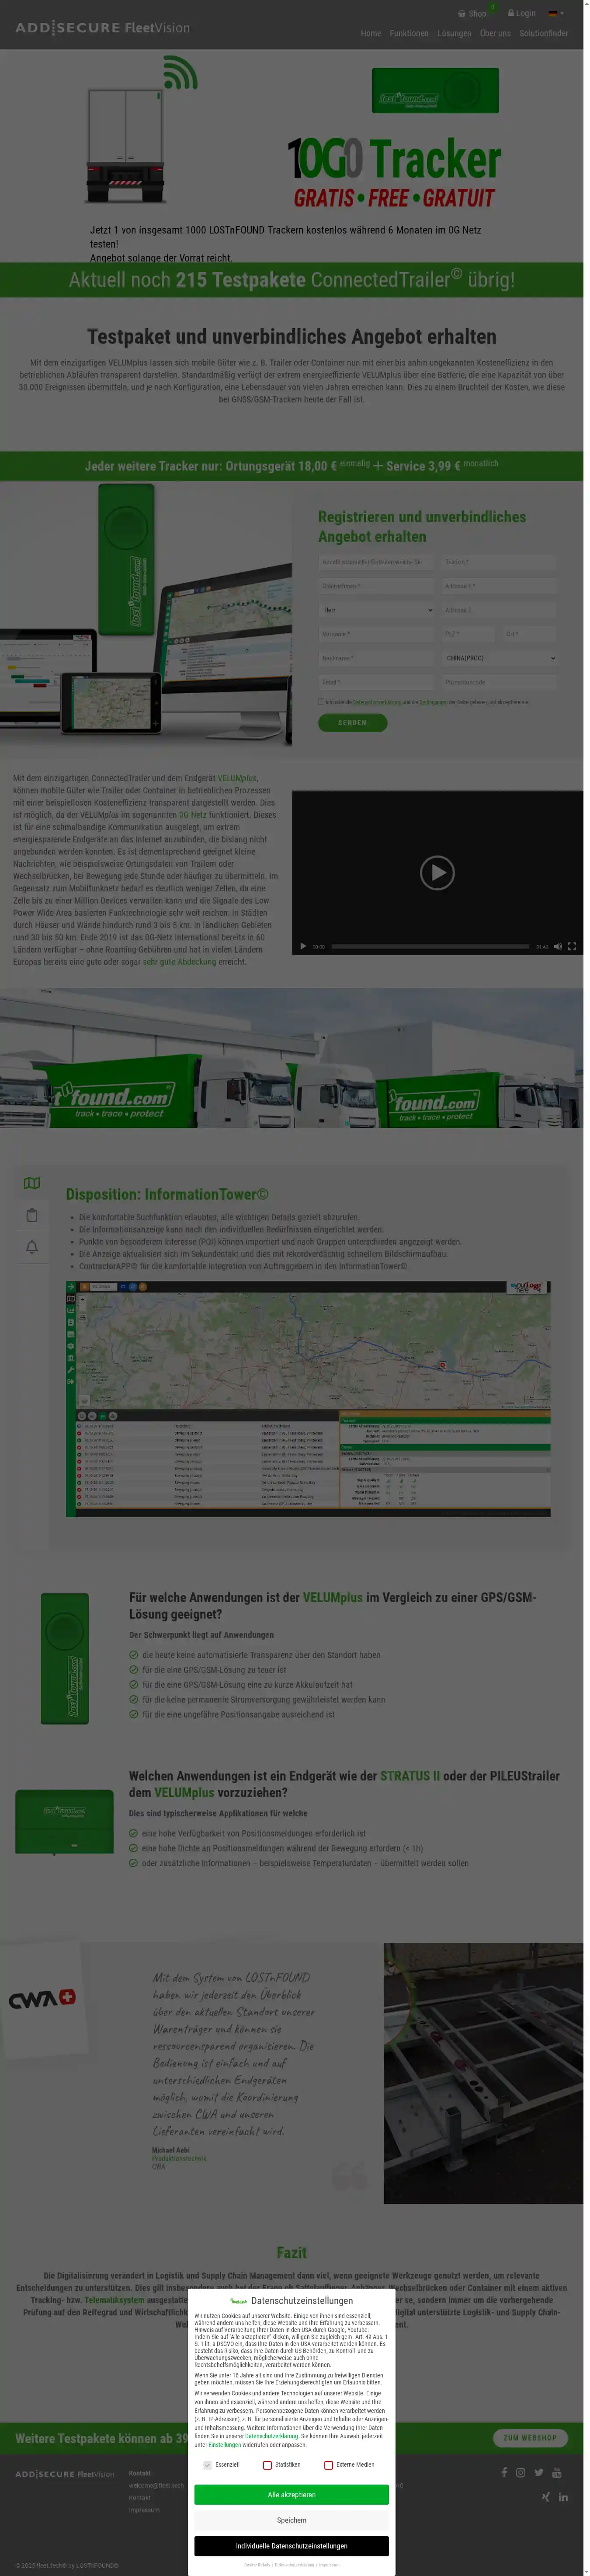
Task: Open Instagram social icon in footer
Action: 521,2472
